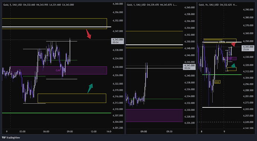Screen dimensions: 257x141
Task: Click 4,241.500 at bottom of 1h price scale
Action: tap(248, 128)
